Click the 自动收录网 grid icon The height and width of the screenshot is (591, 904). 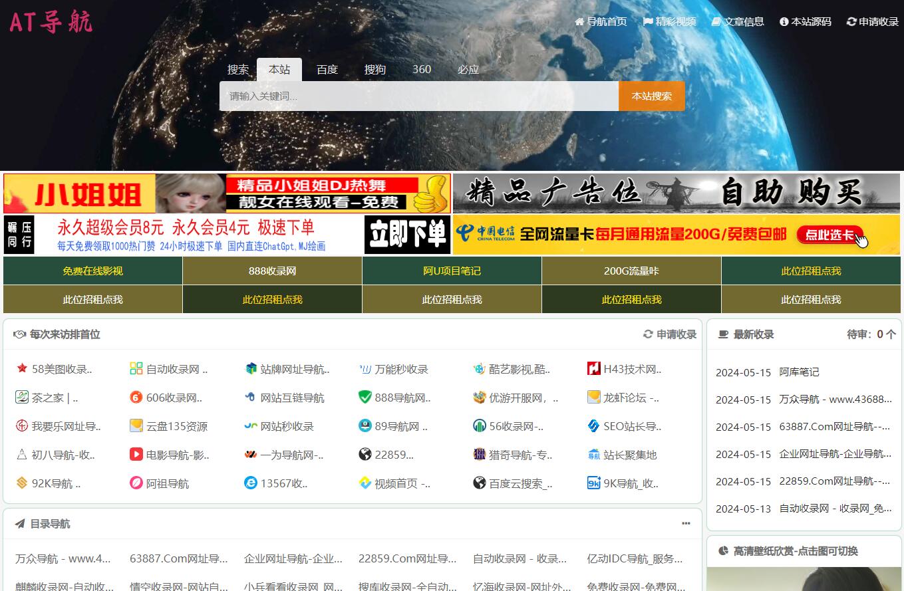[x=136, y=368]
